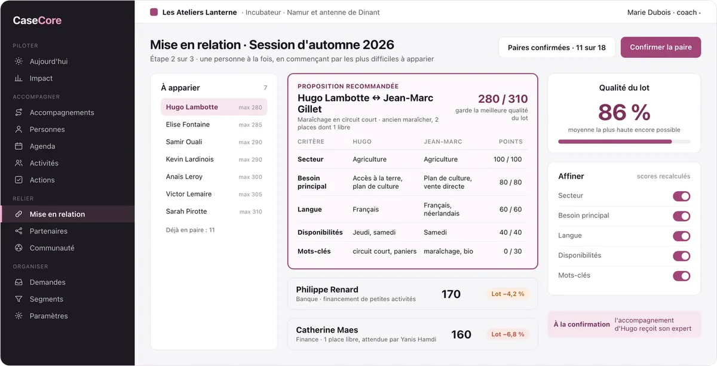Click the Impact bar chart icon
Screen dimensions: 717x366
(19, 78)
